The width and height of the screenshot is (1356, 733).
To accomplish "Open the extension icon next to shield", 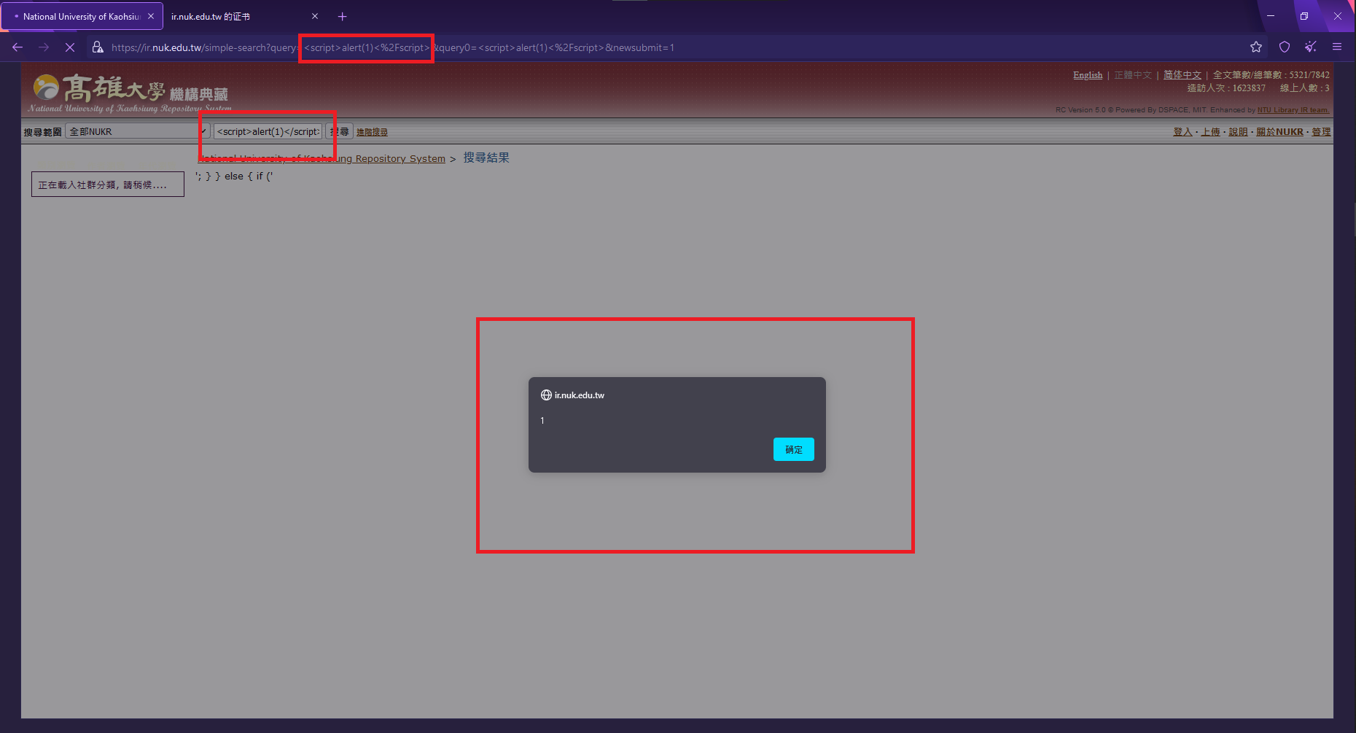I will (1311, 47).
